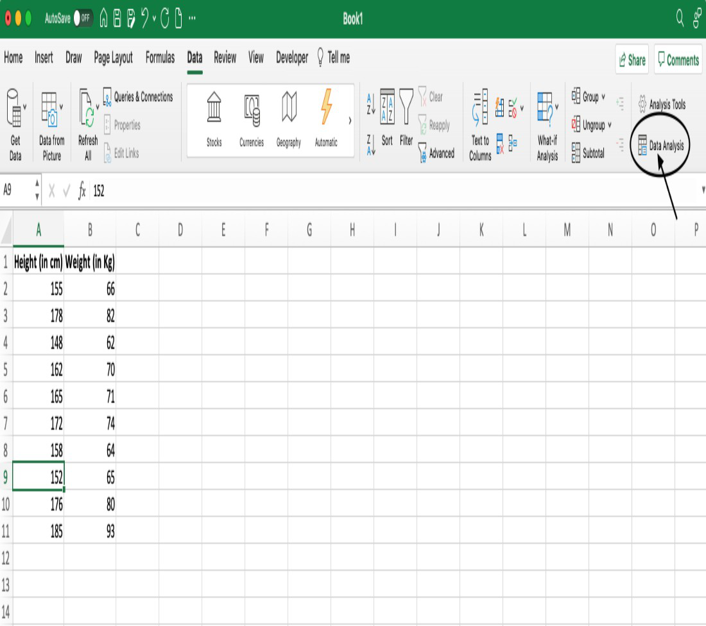Screen dimensions: 706x626
Task: Click the cell containing 93
Action: 90,531
